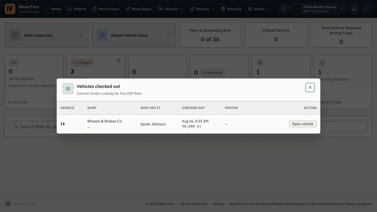Expand the Admin dropdown menu
The image size is (377, 212).
[x=259, y=9]
